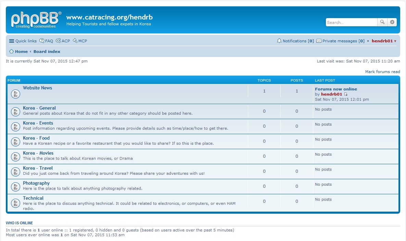The image size is (406, 241).
Task: Click the Korea - Events forum icon
Action: 15,127
